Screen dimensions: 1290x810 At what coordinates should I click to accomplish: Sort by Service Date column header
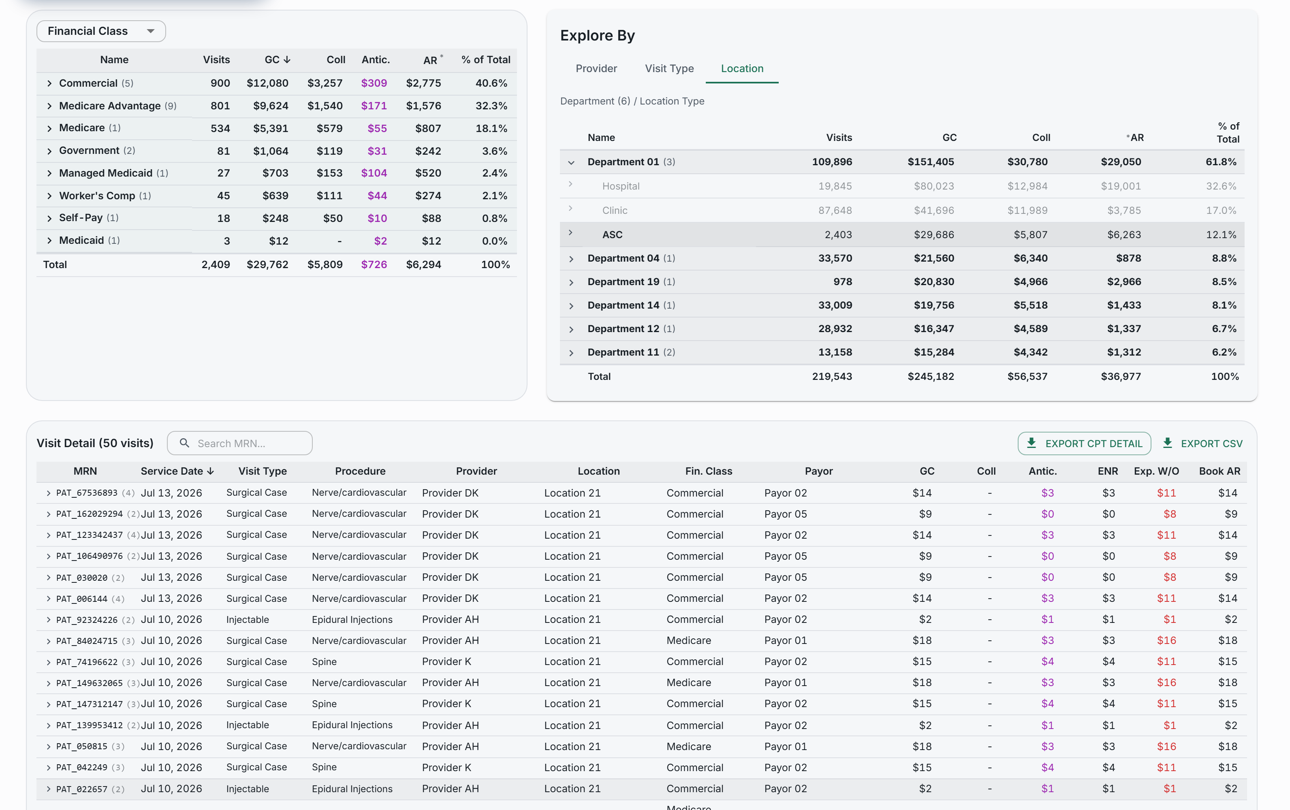pyautogui.click(x=177, y=471)
